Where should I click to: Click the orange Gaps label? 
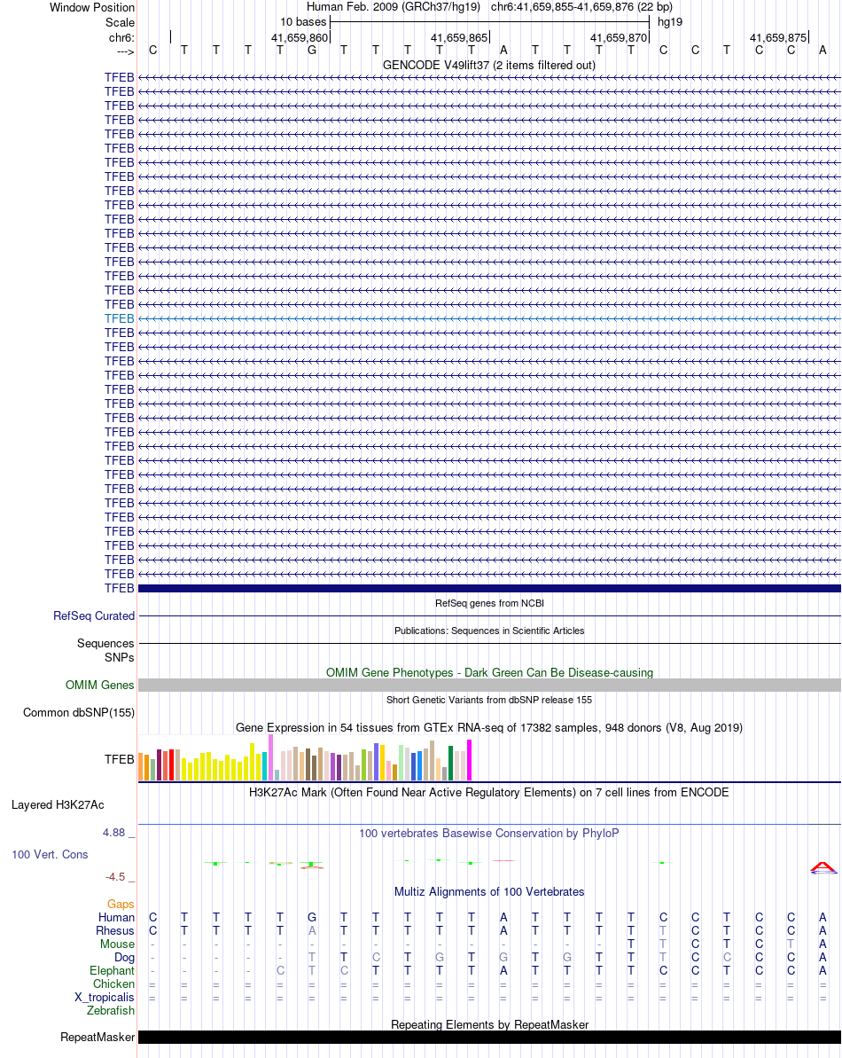click(121, 905)
